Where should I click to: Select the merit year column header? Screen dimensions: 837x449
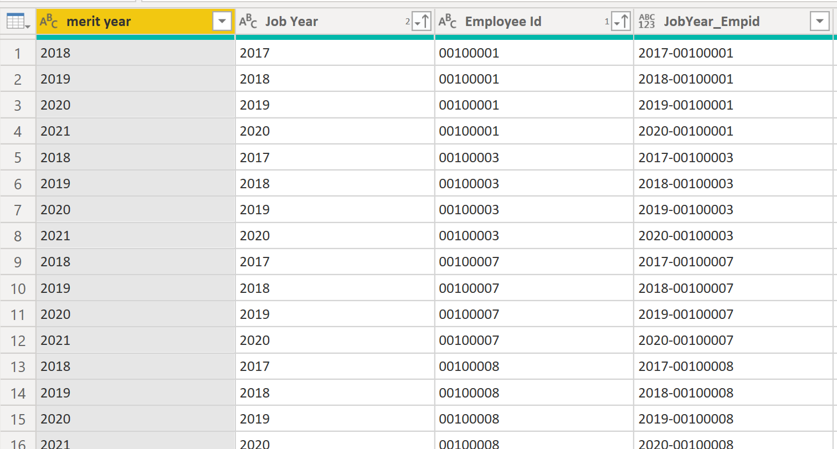[x=136, y=22]
